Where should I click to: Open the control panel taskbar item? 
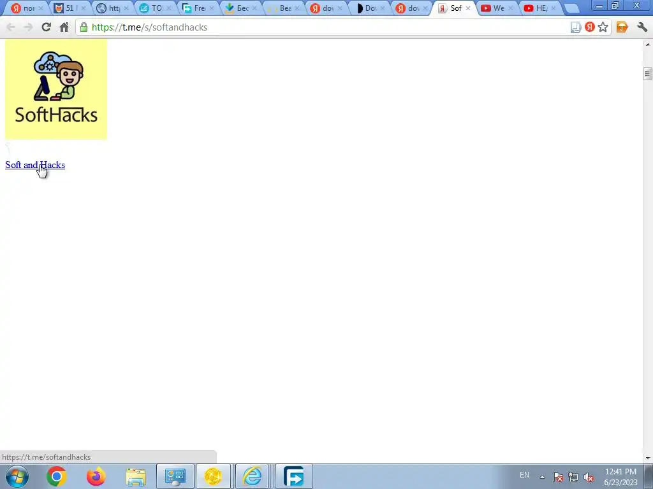pos(175,476)
